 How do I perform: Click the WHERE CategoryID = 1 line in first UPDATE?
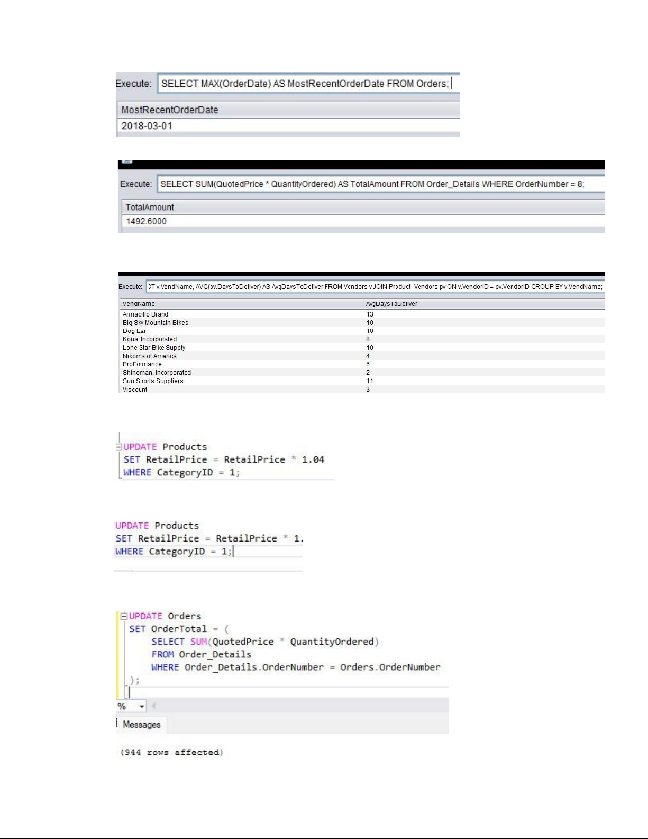[x=181, y=472]
